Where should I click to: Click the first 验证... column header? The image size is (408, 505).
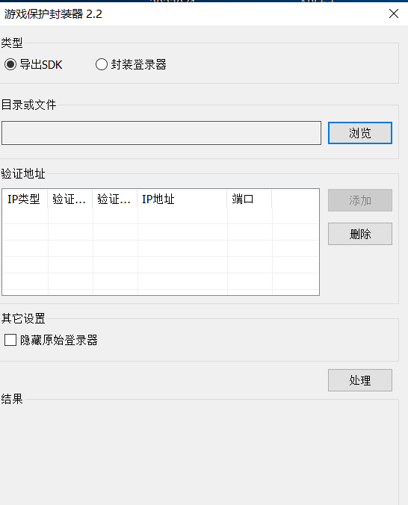pos(70,199)
